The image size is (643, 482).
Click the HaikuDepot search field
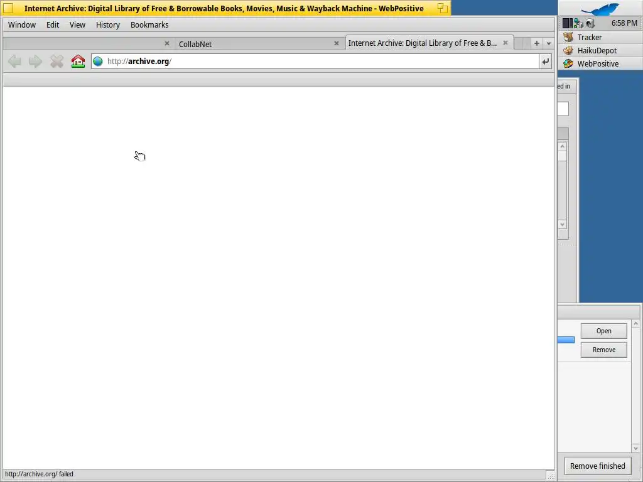(x=563, y=109)
